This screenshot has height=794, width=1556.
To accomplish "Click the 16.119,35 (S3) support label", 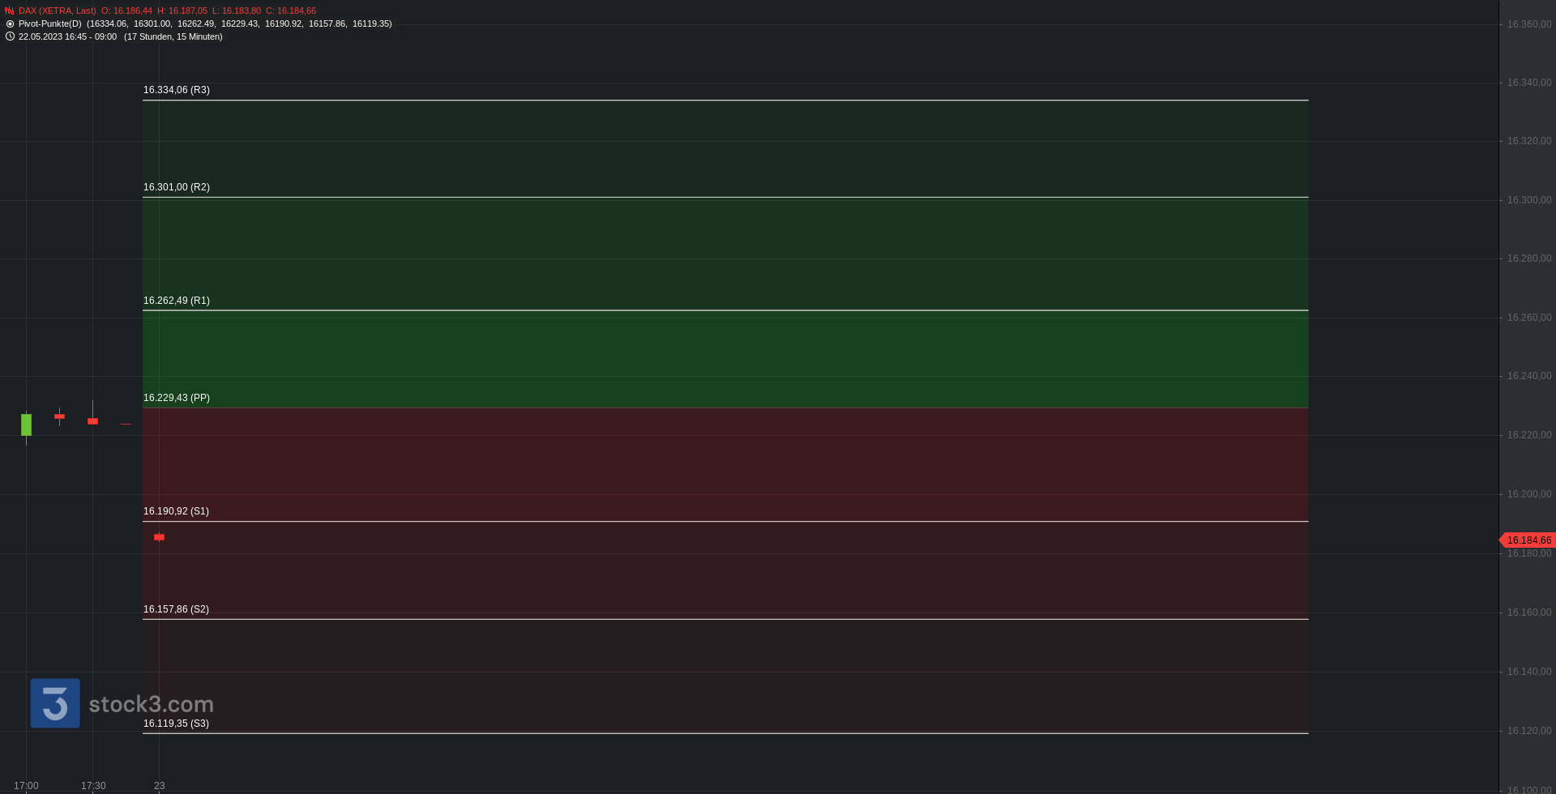I will coord(176,724).
